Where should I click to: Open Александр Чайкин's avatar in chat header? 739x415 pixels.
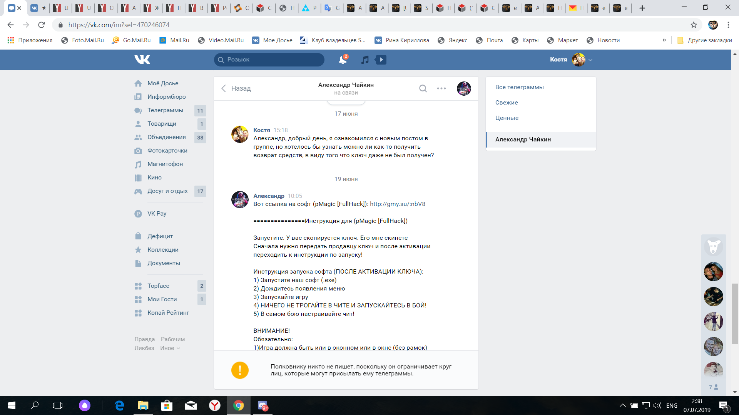[x=464, y=88]
